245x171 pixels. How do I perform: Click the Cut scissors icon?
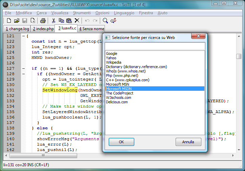click(x=53, y=21)
